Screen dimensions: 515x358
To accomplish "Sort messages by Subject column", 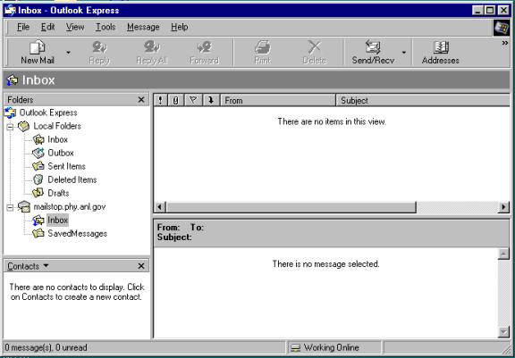I will pos(423,100).
